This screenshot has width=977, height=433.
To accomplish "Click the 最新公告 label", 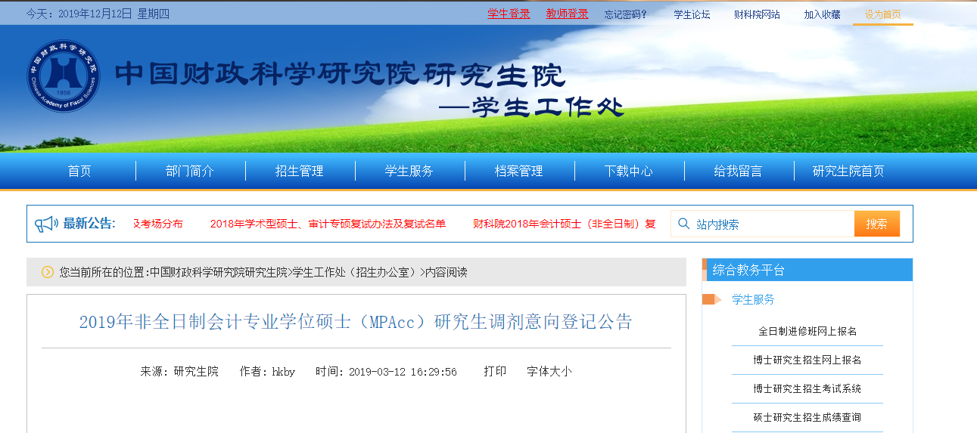I will pyautogui.click(x=89, y=224).
